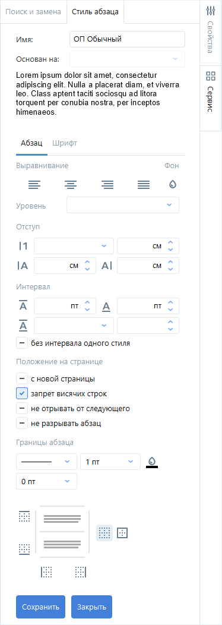Image resolution: width=222 pixels, height=625 pixels.
Task: Increase spacing before paragraph value
Action: (88, 302)
